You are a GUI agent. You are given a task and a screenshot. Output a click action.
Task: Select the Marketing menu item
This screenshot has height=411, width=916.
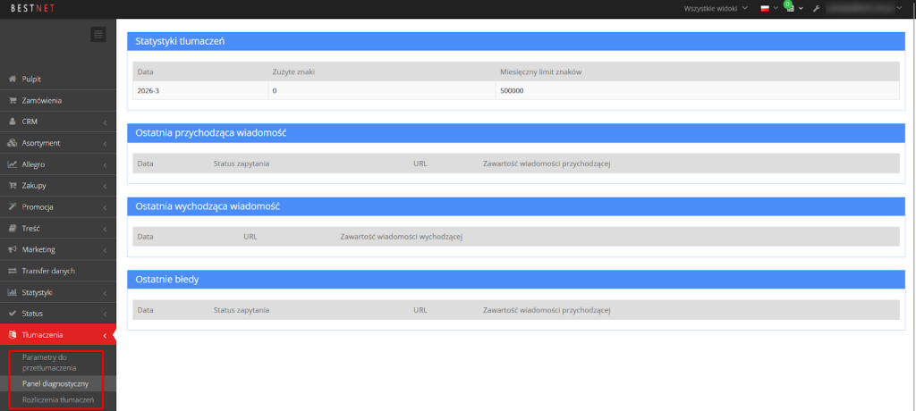pyautogui.click(x=58, y=249)
